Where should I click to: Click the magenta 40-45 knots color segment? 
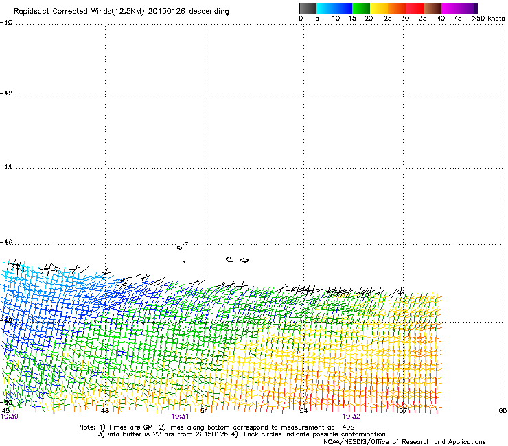click(450, 8)
